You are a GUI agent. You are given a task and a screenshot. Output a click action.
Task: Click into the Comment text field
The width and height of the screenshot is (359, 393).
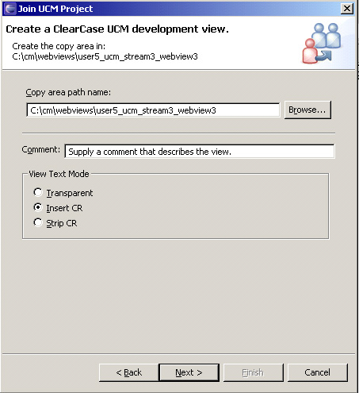(200, 152)
